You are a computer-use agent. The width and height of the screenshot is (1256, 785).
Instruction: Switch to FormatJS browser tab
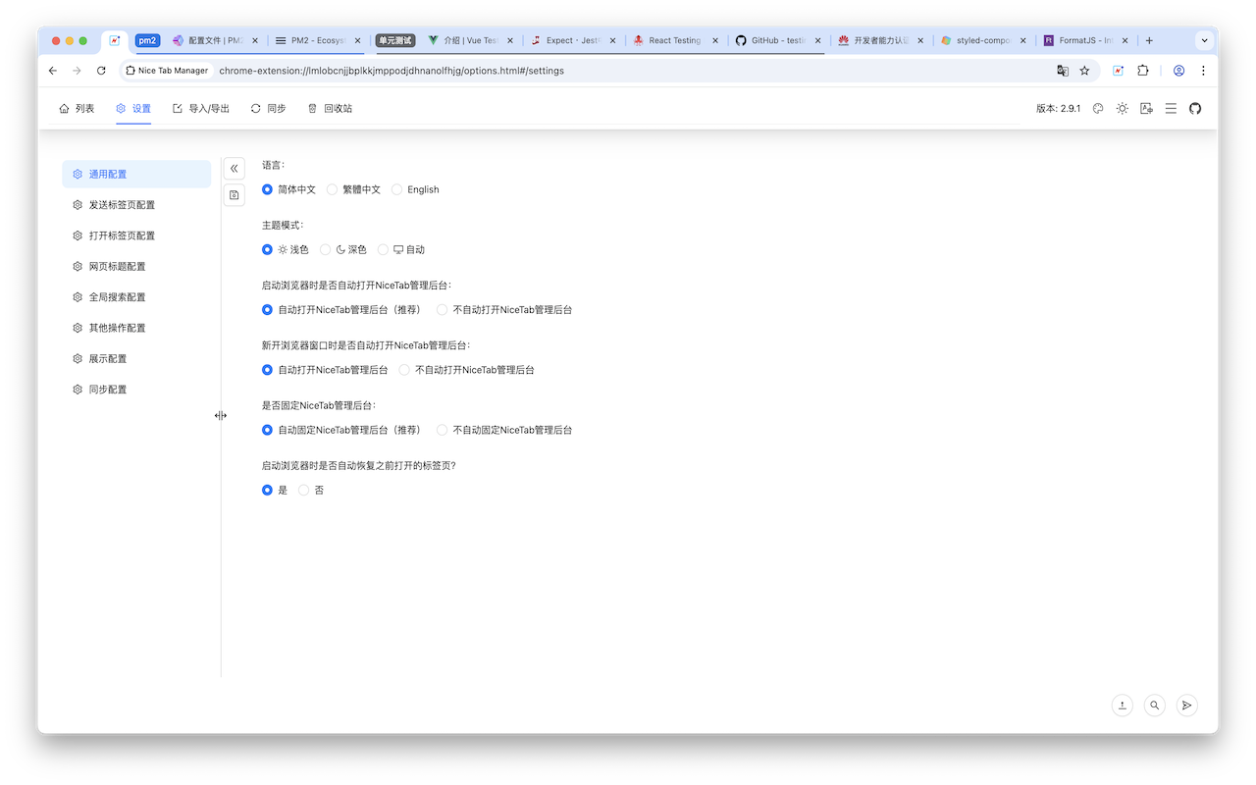point(1087,40)
